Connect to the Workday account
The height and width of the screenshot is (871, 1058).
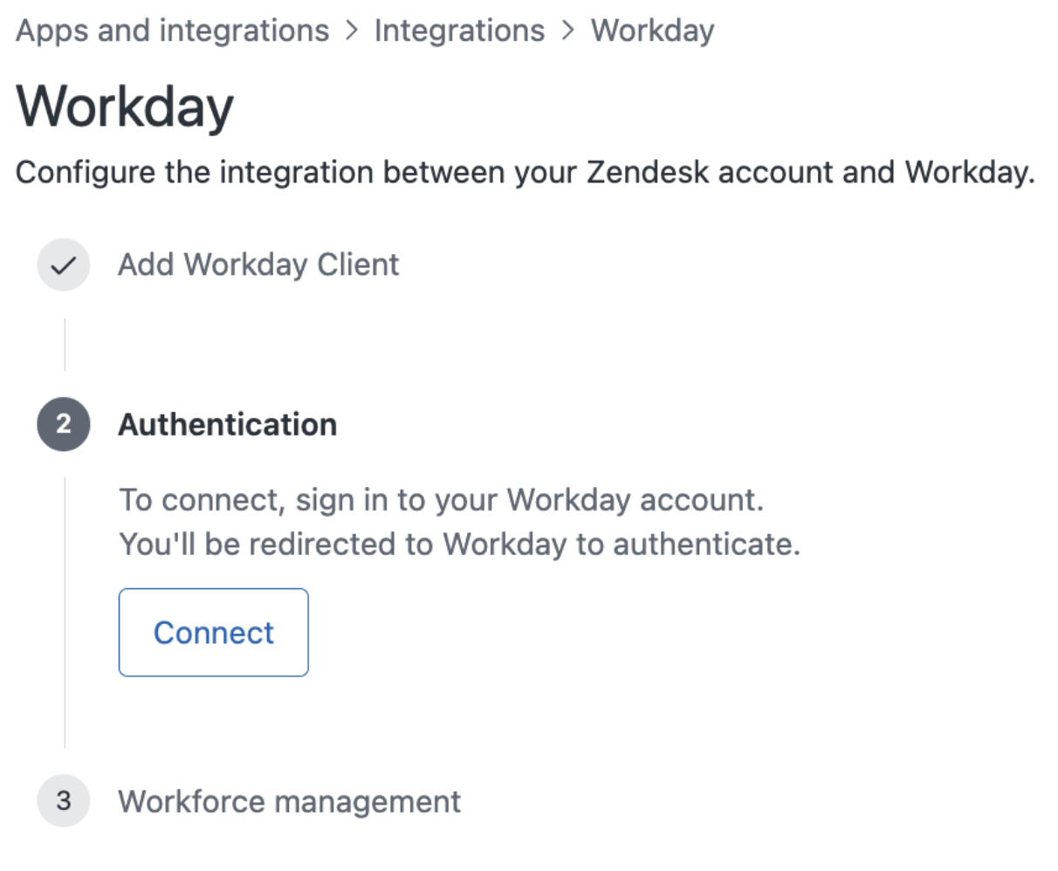pyautogui.click(x=214, y=633)
